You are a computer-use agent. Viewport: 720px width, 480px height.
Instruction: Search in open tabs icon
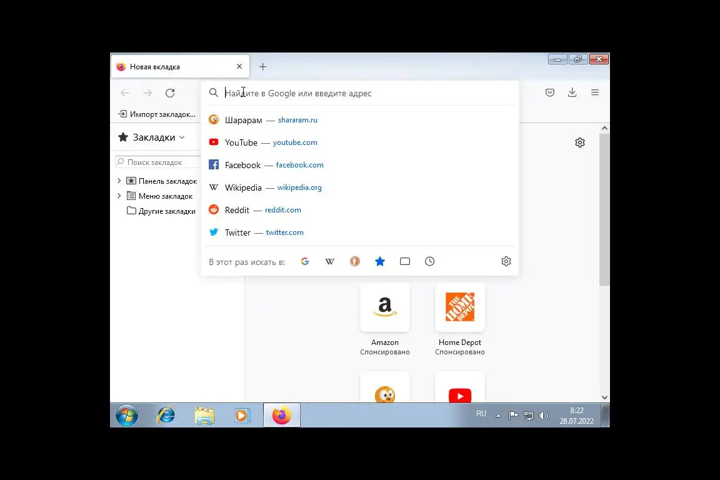(405, 261)
